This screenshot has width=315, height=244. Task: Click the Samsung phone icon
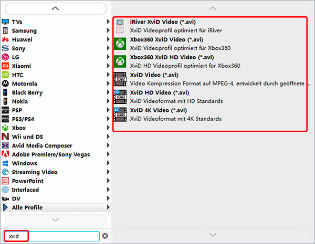[x=5, y=30]
